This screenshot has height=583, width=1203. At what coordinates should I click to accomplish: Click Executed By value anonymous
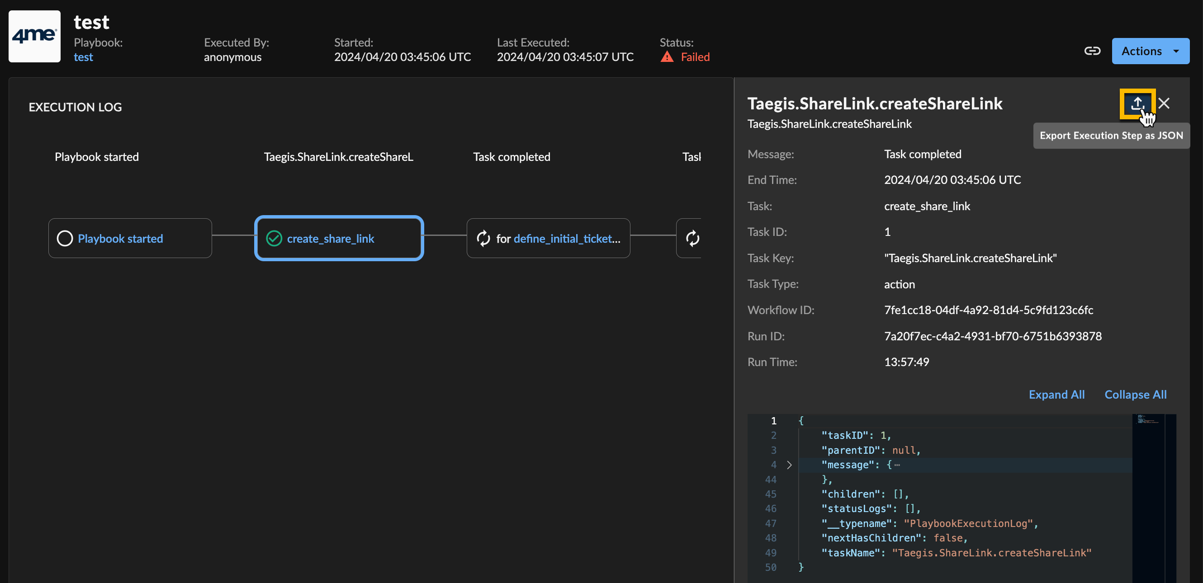(232, 57)
